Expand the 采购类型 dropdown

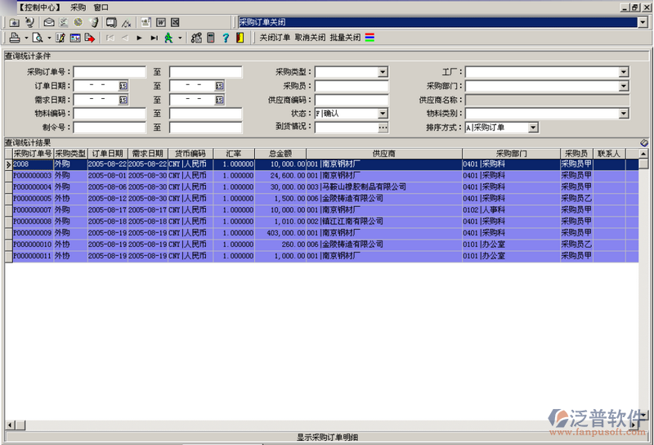[383, 72]
